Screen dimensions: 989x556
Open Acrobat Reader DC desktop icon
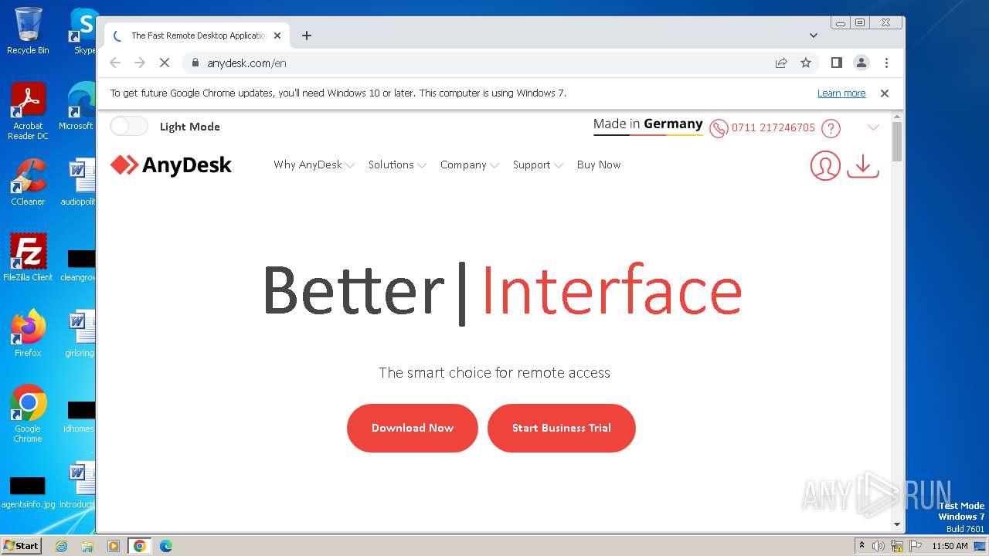[x=28, y=112]
